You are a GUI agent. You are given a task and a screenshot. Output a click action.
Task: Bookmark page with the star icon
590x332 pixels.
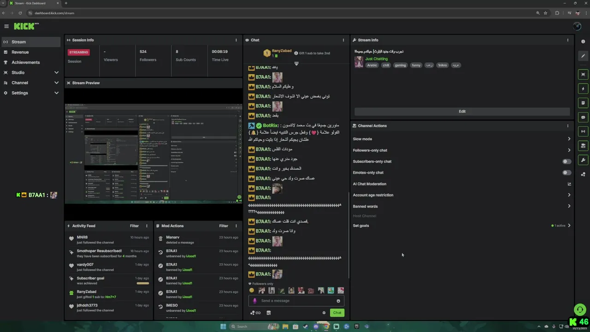tap(545, 13)
